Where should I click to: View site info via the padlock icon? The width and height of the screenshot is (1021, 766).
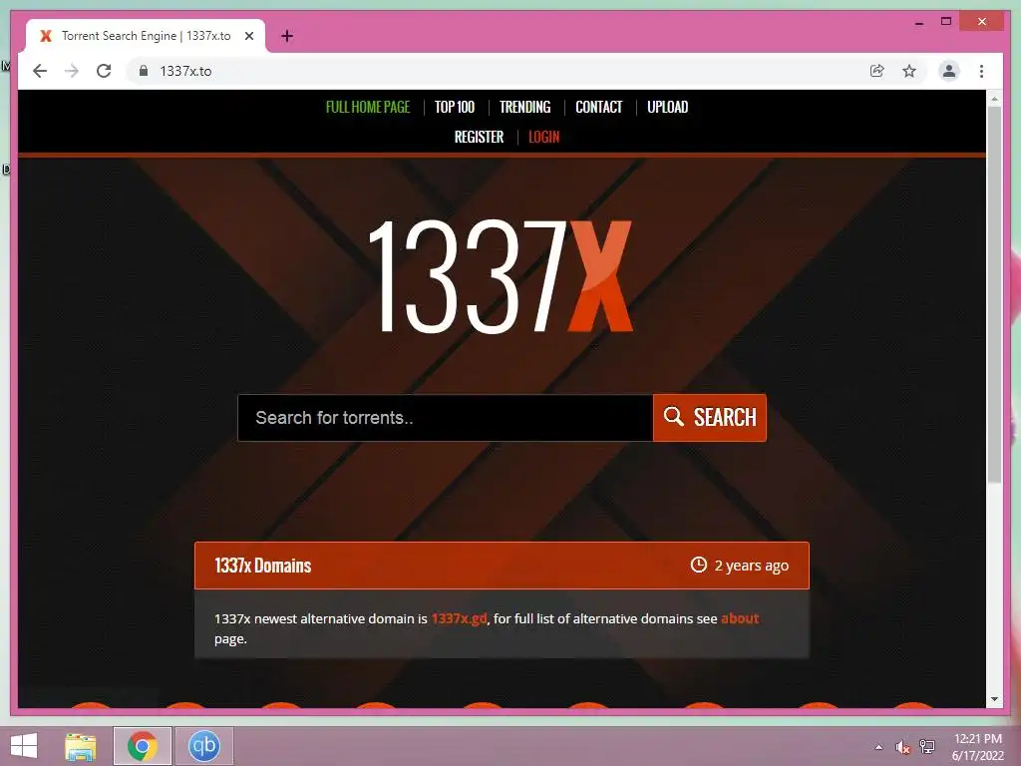144,71
